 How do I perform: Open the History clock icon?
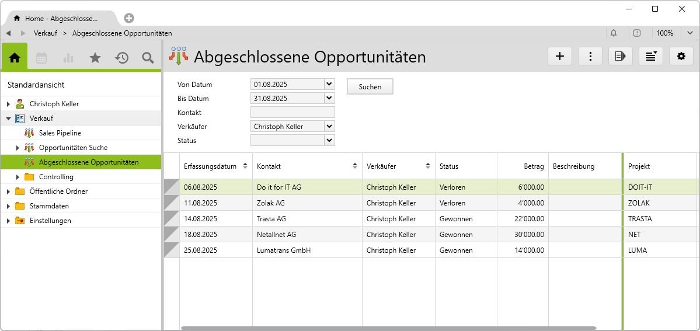[x=121, y=57]
